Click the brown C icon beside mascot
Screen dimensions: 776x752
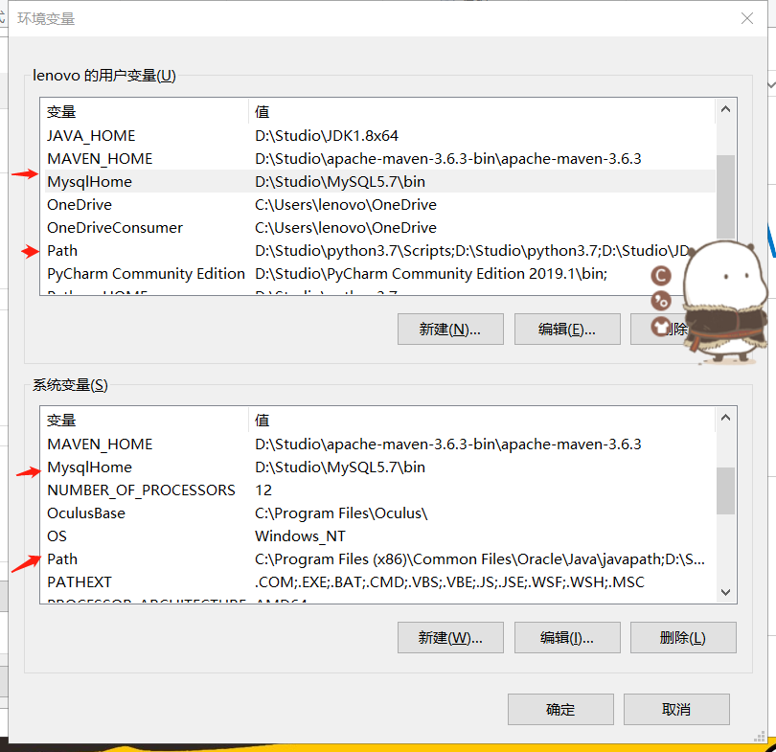pos(661,276)
